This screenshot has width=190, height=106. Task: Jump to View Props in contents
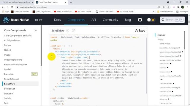click(x=165, y=44)
